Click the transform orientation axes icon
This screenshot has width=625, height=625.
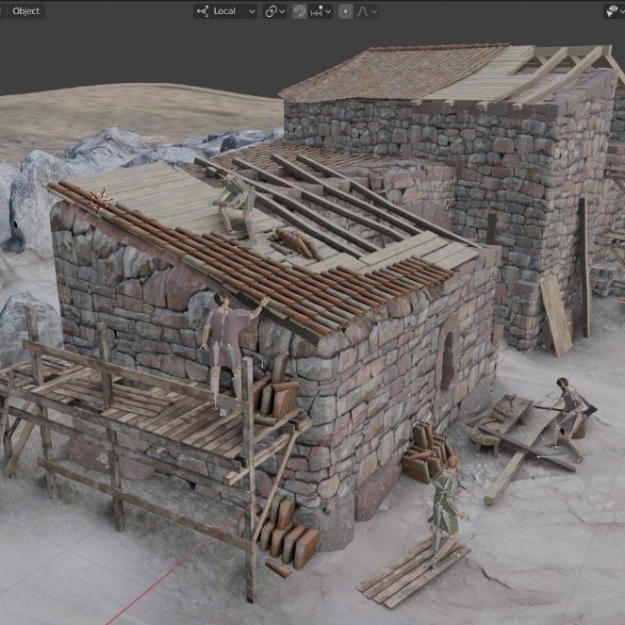tap(203, 11)
